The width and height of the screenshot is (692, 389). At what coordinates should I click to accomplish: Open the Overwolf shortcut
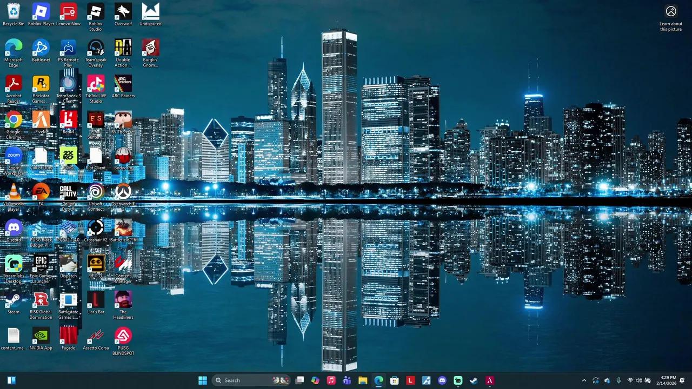123,15
